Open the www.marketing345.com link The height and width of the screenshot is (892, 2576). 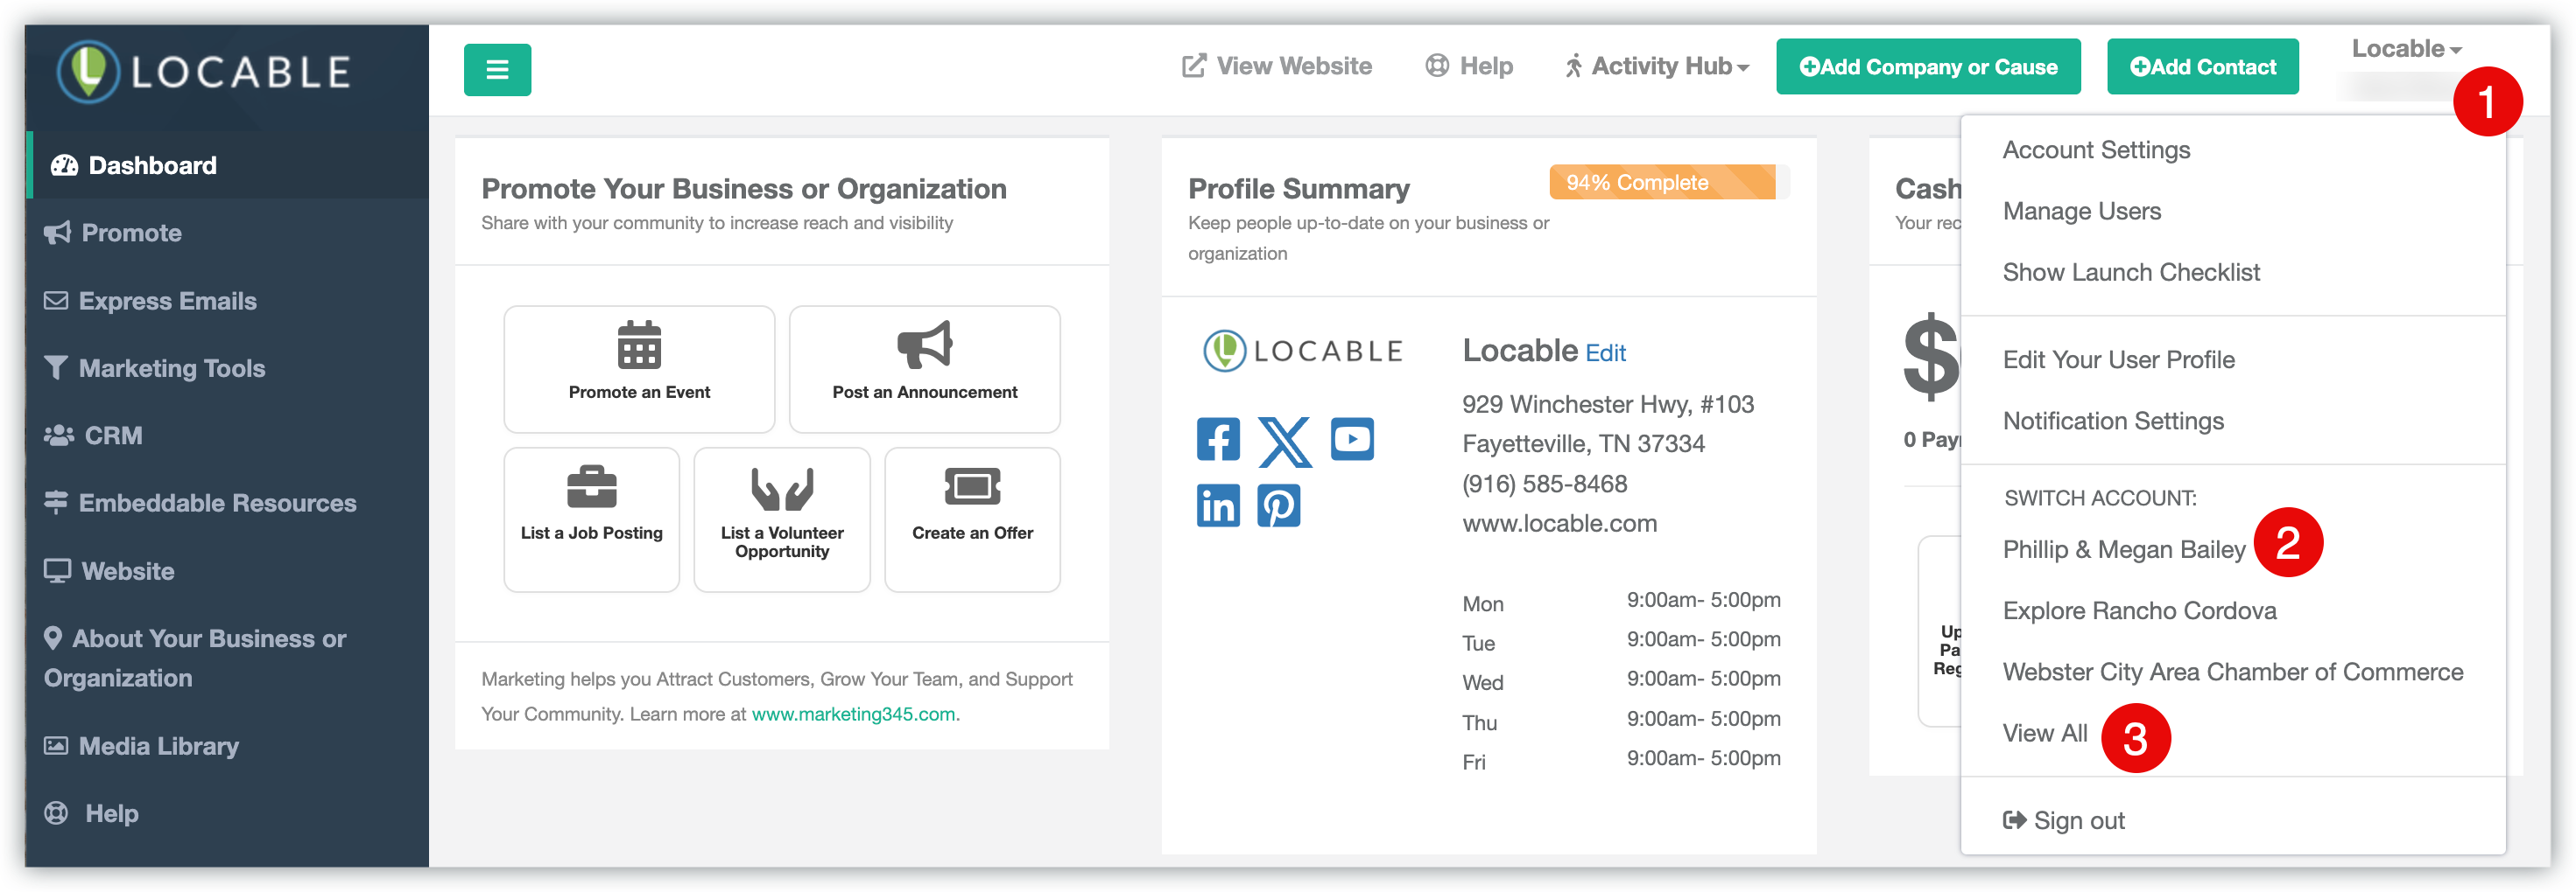coord(853,714)
